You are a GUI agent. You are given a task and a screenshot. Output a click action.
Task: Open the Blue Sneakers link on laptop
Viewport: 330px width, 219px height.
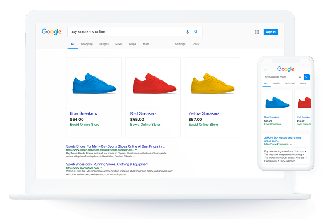point(83,113)
